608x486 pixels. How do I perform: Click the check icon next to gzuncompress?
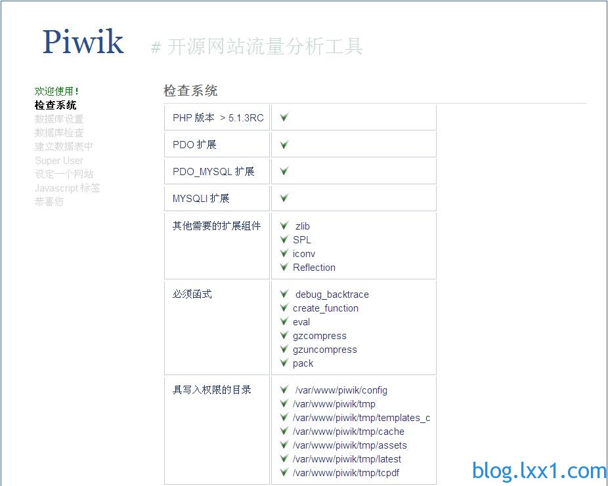tap(284, 349)
